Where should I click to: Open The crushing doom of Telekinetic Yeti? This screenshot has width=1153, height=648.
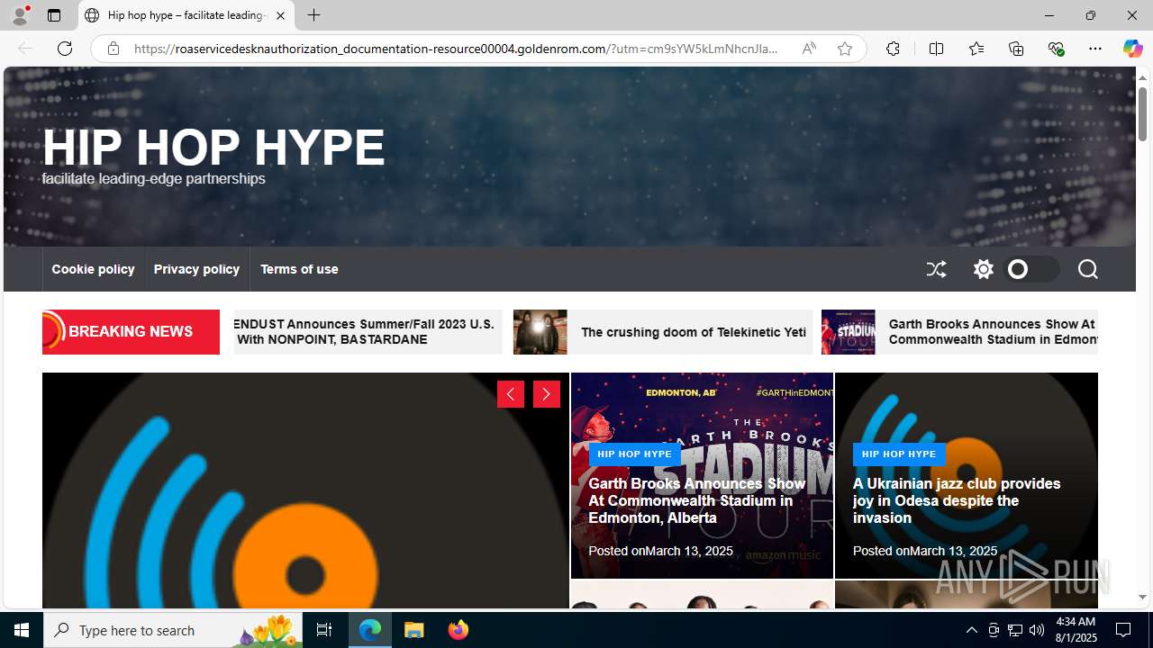pos(694,332)
